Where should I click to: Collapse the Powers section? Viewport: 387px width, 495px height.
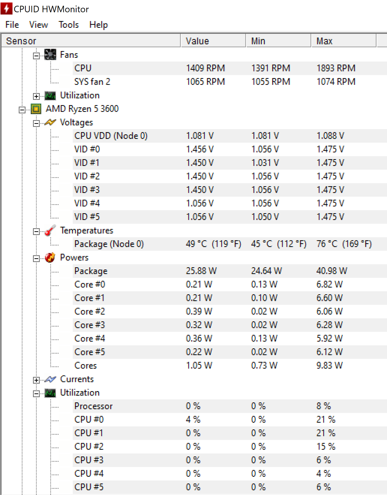pyautogui.click(x=36, y=259)
